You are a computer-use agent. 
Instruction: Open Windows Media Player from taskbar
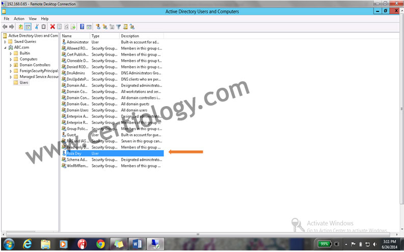pos(63,244)
